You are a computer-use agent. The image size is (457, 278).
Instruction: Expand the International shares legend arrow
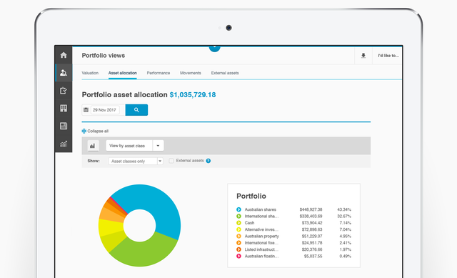tap(238, 216)
